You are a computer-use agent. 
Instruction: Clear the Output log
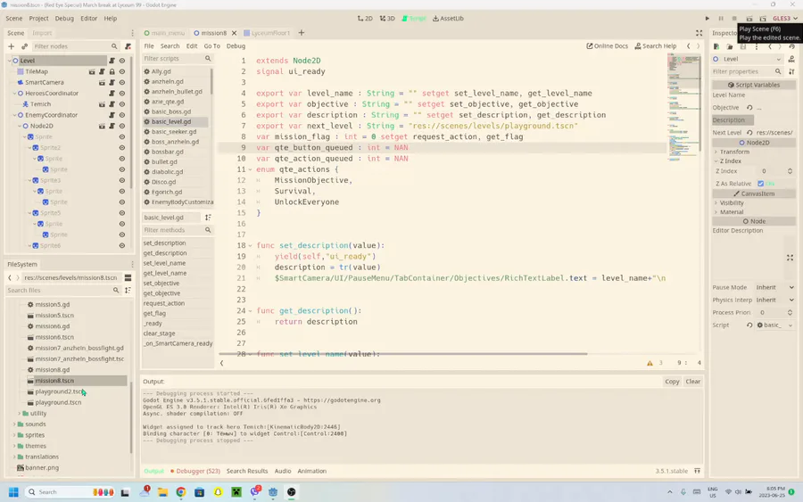point(692,382)
